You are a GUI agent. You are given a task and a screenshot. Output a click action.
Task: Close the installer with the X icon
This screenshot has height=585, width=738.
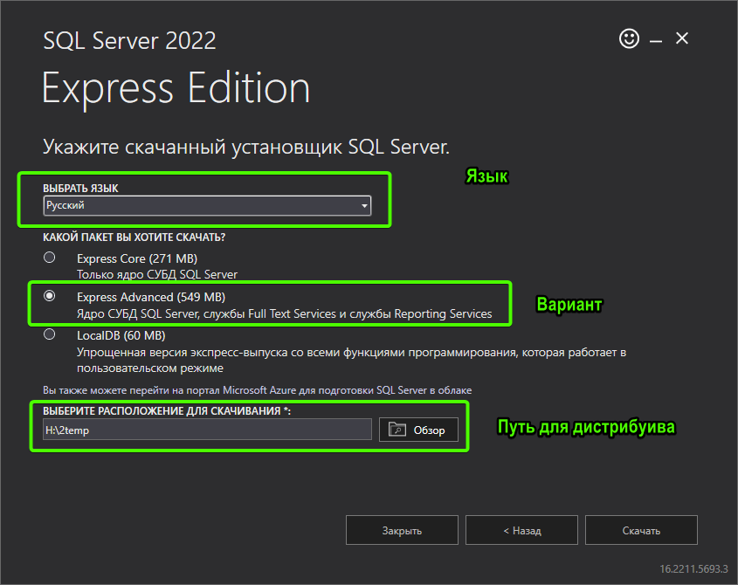tap(682, 38)
